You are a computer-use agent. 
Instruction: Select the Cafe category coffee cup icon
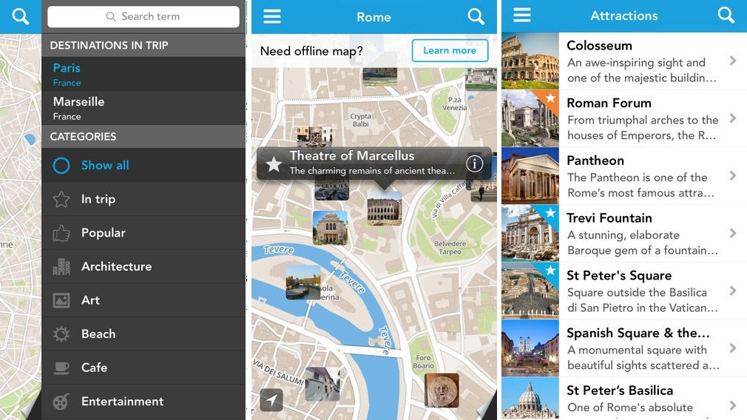[x=61, y=367]
